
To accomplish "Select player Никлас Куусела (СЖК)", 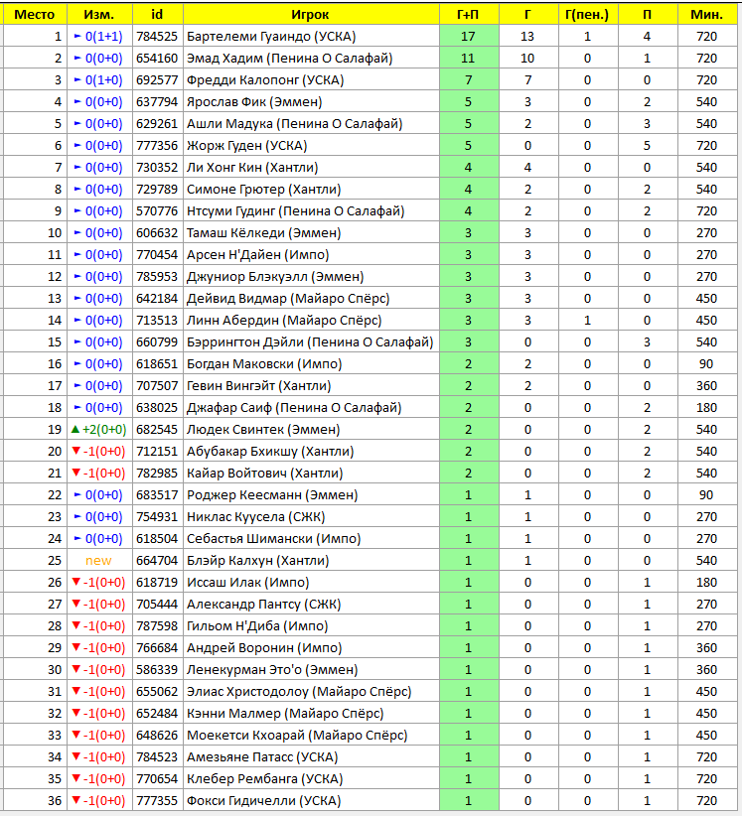I will pos(256,517).
